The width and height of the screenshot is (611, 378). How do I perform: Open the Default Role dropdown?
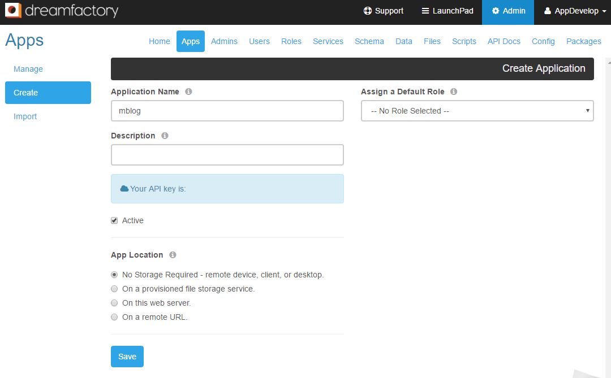point(477,111)
